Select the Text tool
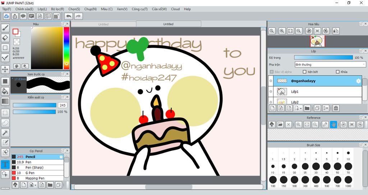 (x=5, y=164)
